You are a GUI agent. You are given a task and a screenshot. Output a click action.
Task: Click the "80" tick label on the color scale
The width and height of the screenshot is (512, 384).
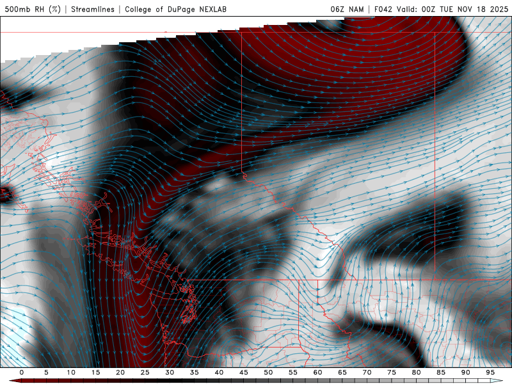click(417, 372)
